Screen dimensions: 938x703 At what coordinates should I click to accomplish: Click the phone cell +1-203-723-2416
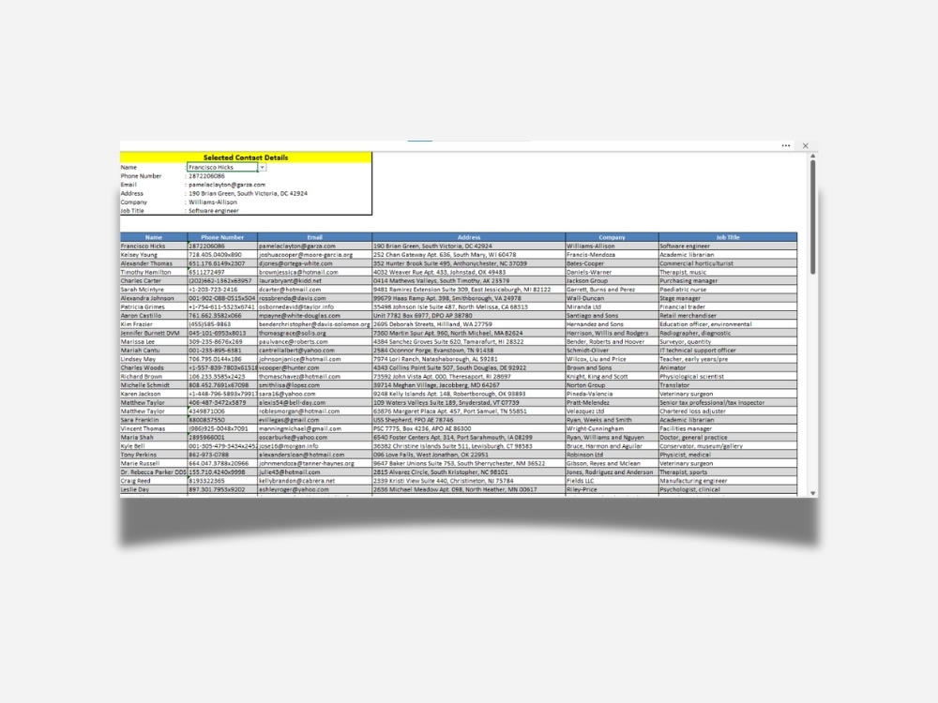(222, 290)
